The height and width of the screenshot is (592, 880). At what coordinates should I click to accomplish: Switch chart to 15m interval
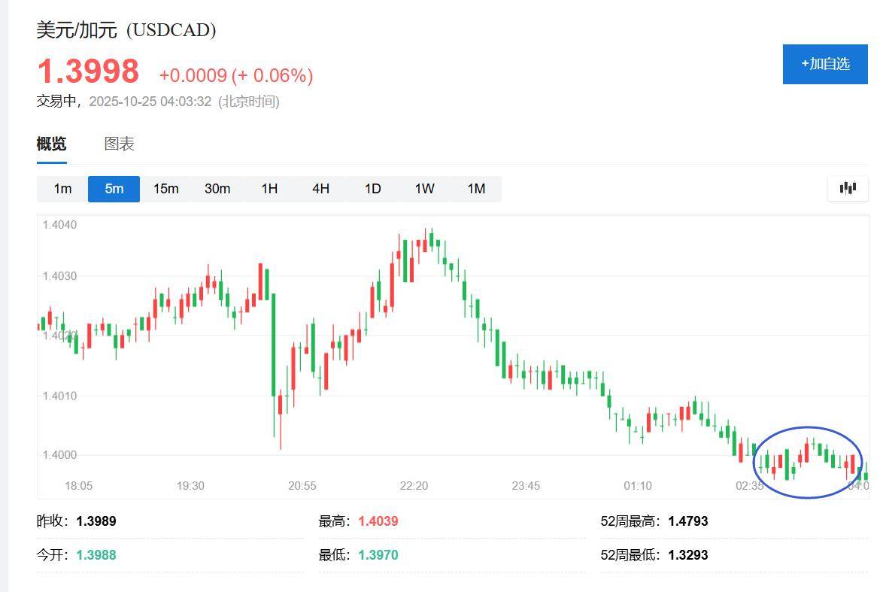[x=165, y=189]
